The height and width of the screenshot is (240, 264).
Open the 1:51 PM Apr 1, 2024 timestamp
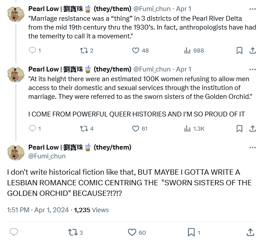[x=38, y=210]
